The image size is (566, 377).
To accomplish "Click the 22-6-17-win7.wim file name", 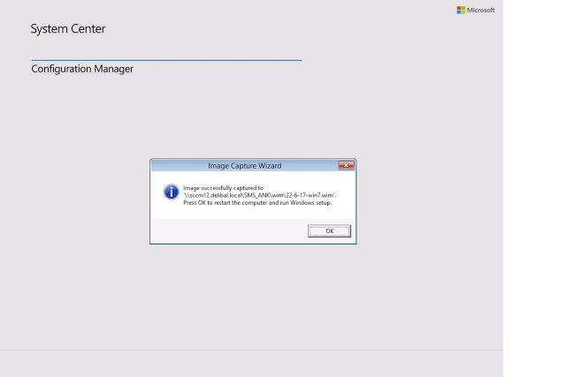I will point(311,195).
